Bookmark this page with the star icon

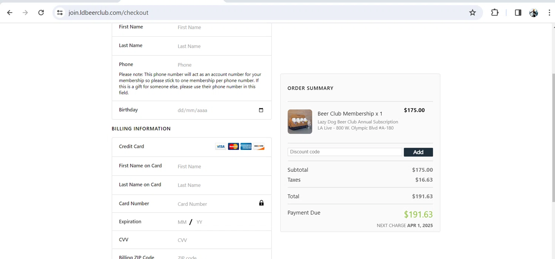(x=472, y=13)
